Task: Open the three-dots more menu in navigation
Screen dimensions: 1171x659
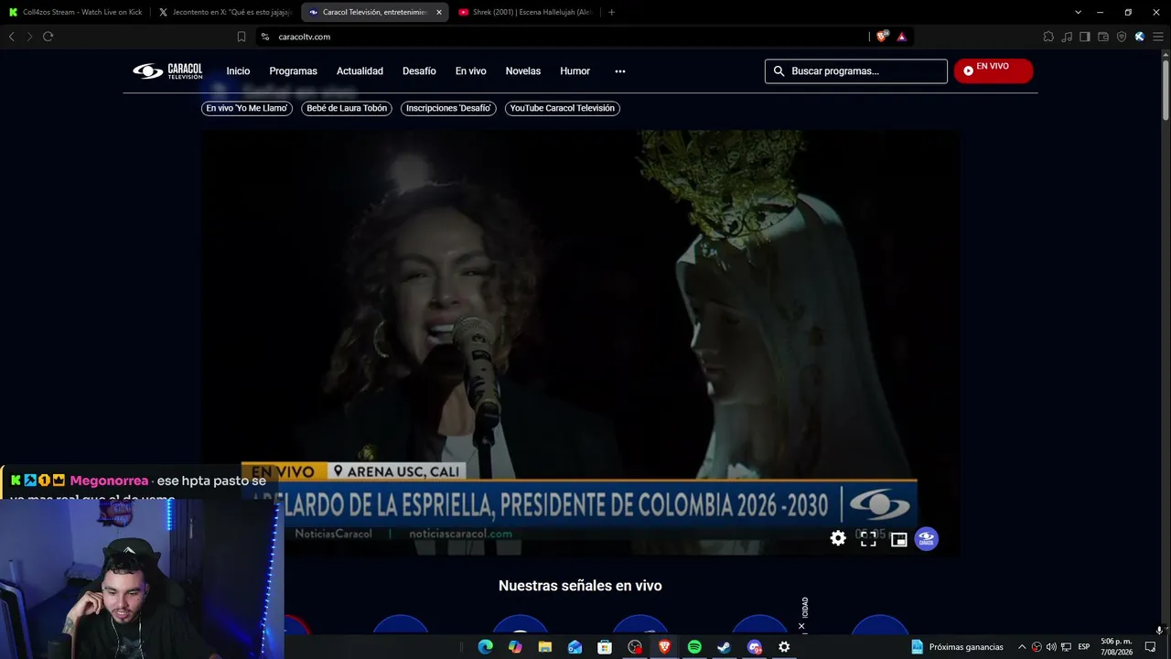Action: tap(620, 71)
